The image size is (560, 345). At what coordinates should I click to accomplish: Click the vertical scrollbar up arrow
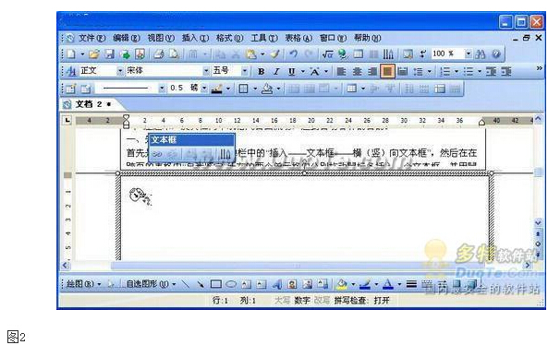(538, 119)
